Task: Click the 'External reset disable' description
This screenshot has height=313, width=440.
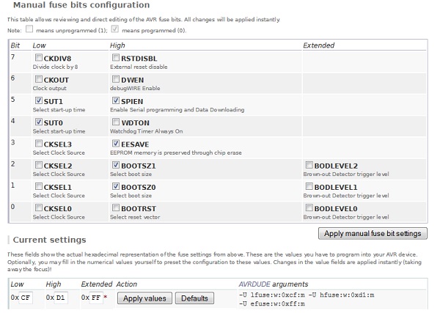Action: (139, 67)
